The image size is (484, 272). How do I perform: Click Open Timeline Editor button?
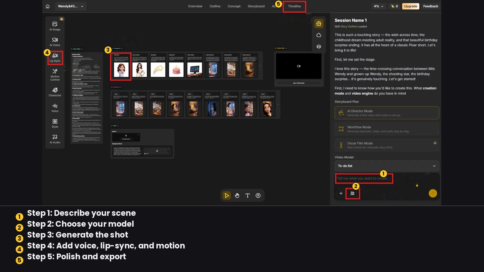(299, 83)
